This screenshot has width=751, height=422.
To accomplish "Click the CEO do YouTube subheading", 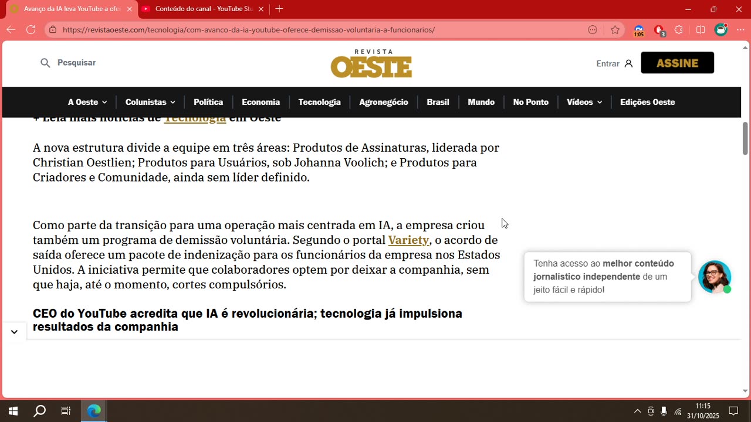I will coord(248,320).
